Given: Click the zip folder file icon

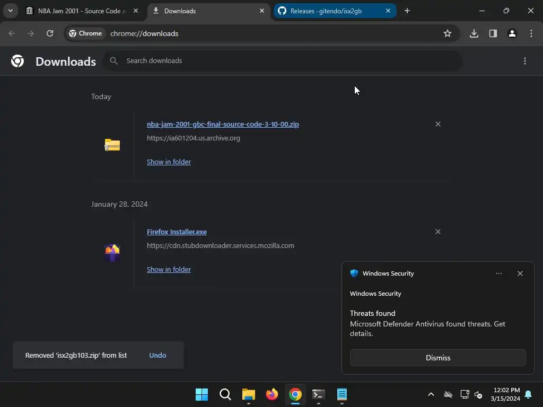Looking at the screenshot, I should [112, 145].
